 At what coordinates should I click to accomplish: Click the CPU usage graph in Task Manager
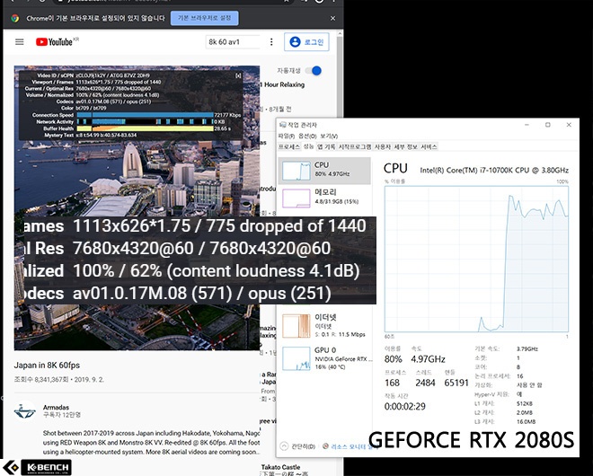click(476, 260)
